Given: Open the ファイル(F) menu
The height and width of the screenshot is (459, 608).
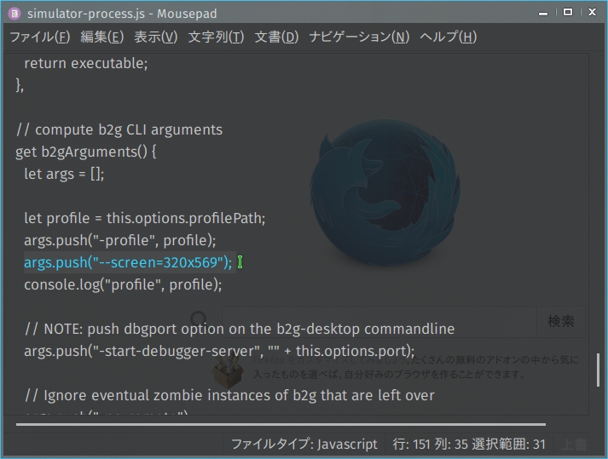Looking at the screenshot, I should tap(39, 37).
